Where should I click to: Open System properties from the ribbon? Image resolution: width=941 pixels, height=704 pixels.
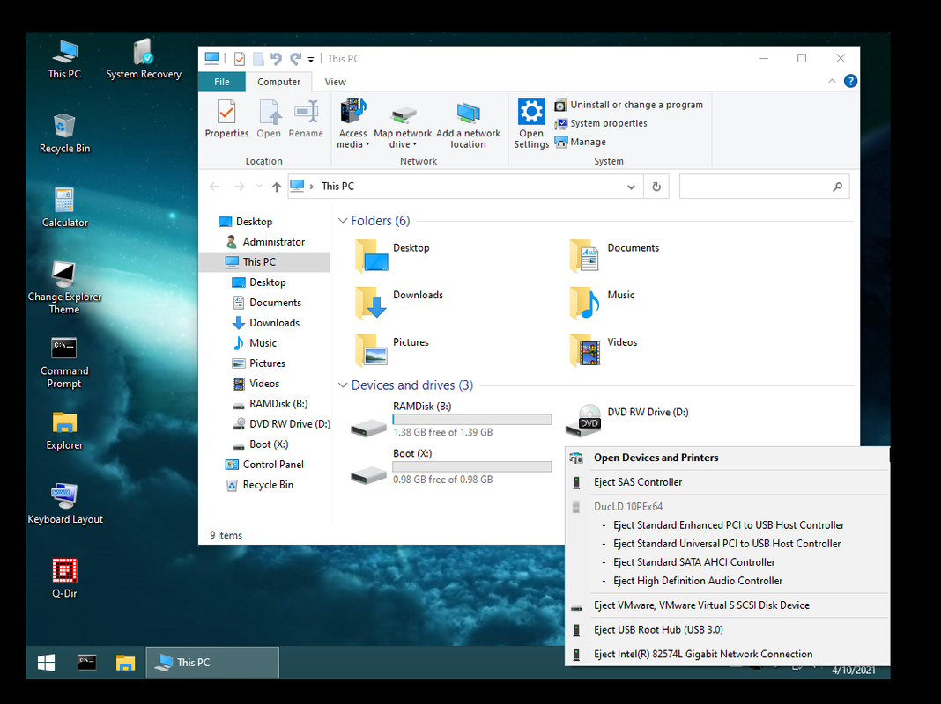[601, 123]
